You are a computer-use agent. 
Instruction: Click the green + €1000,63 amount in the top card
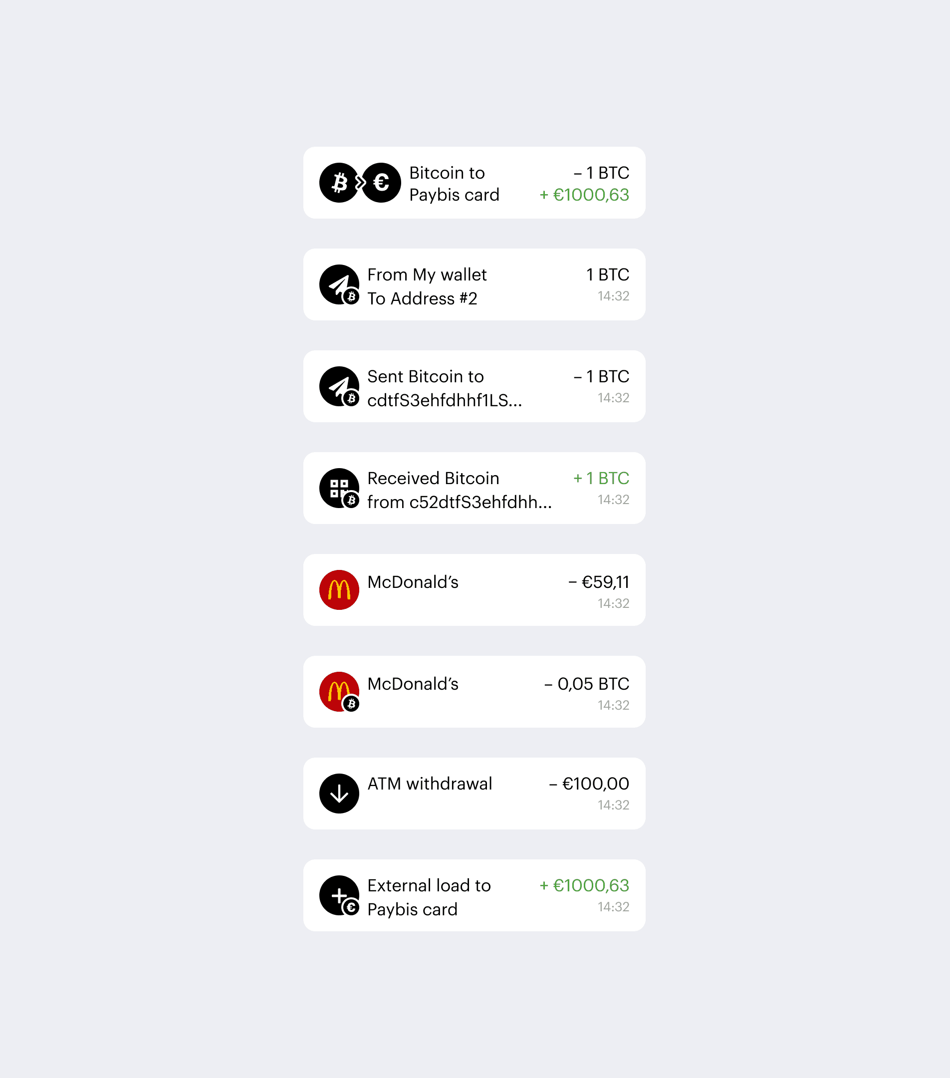pos(584,195)
